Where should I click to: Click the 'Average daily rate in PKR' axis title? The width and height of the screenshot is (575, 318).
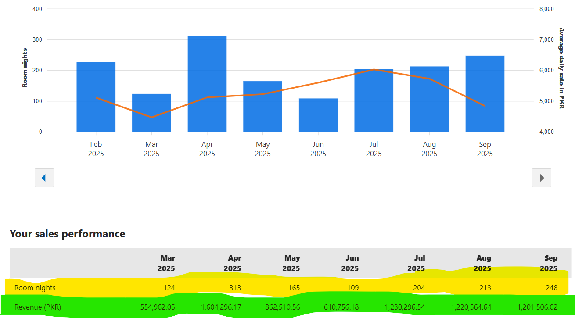click(x=561, y=68)
